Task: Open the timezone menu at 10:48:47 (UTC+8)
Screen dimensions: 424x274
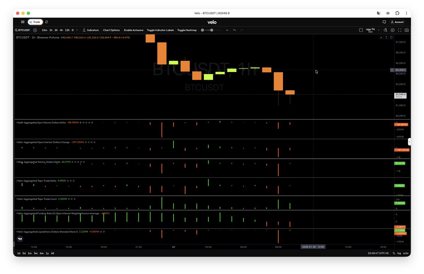Action: point(378,253)
